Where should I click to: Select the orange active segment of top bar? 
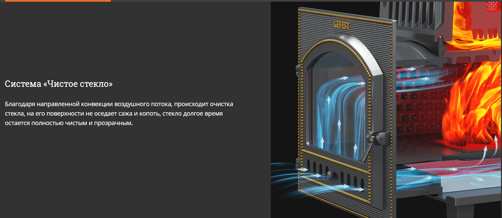click(58, 1)
